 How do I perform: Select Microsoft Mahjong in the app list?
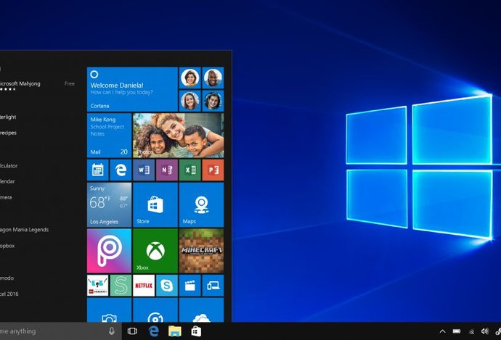[x=20, y=83]
